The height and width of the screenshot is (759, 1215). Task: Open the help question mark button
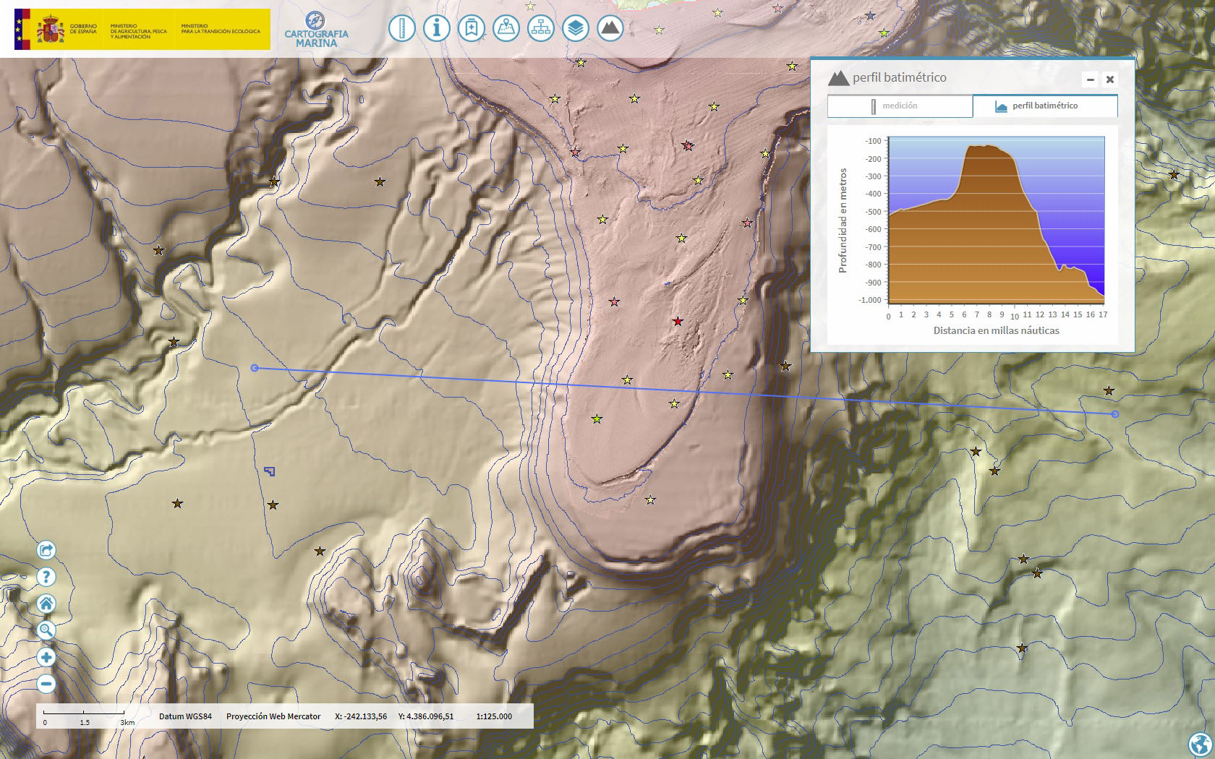(x=46, y=577)
